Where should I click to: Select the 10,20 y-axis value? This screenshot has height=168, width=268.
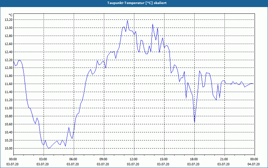point(9,140)
